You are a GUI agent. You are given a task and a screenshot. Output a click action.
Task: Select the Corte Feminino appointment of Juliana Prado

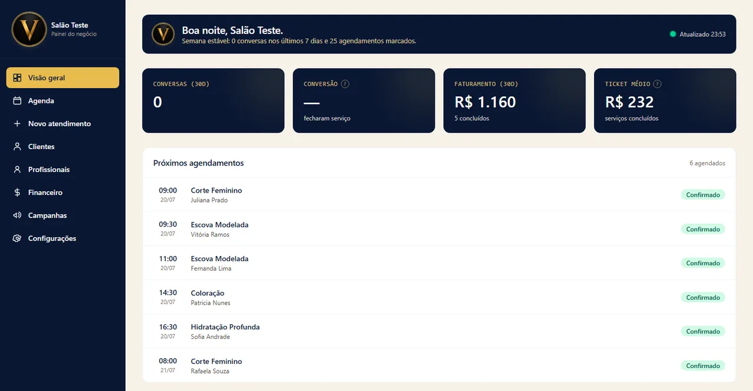pyautogui.click(x=439, y=195)
